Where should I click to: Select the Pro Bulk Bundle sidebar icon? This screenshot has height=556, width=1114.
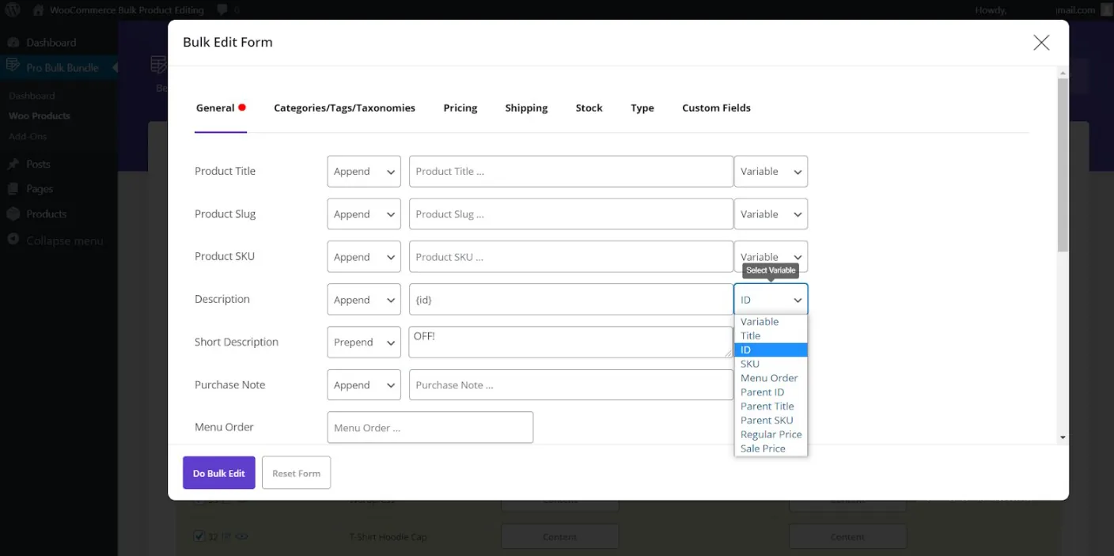pyautogui.click(x=14, y=68)
